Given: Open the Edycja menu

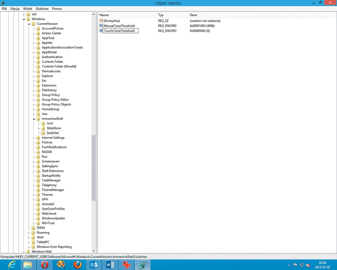Looking at the screenshot, I should click(15, 9).
